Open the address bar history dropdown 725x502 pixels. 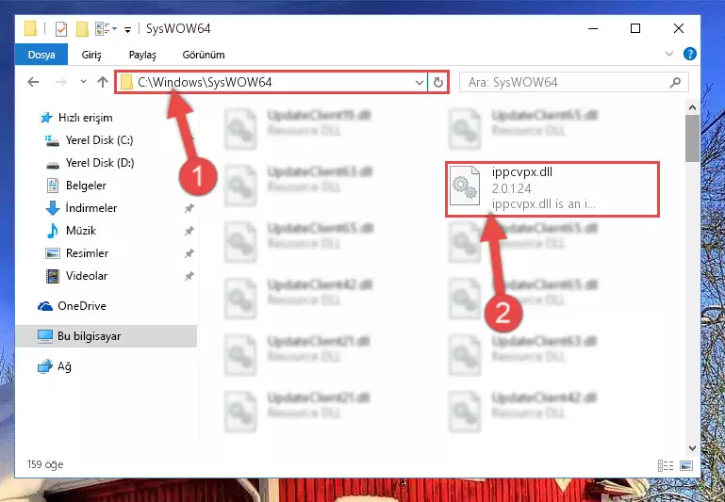[x=419, y=83]
